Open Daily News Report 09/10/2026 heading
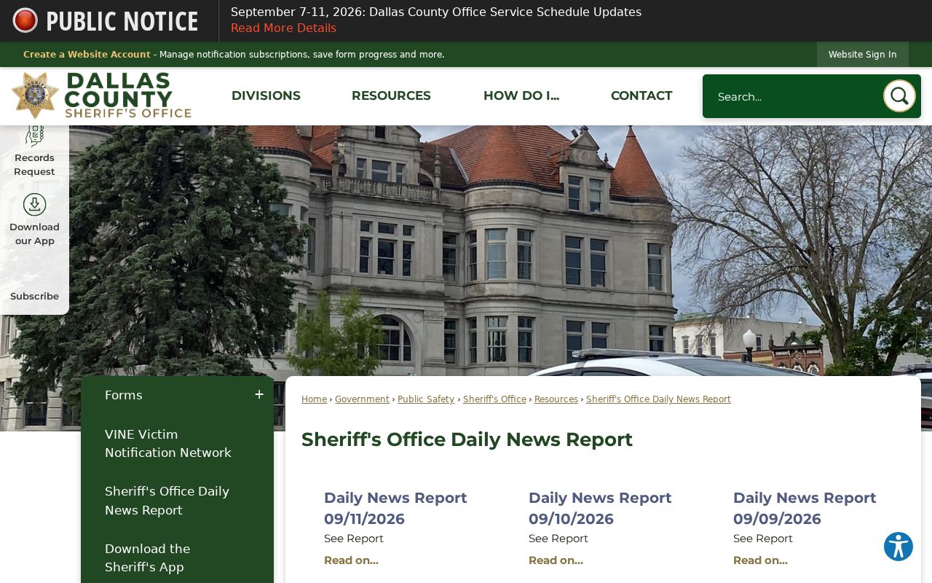Viewport: 932px width, 583px height. point(600,509)
